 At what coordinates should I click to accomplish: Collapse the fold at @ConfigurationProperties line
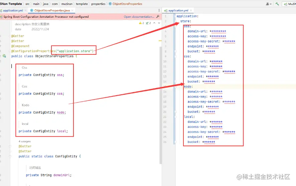click(10, 51)
